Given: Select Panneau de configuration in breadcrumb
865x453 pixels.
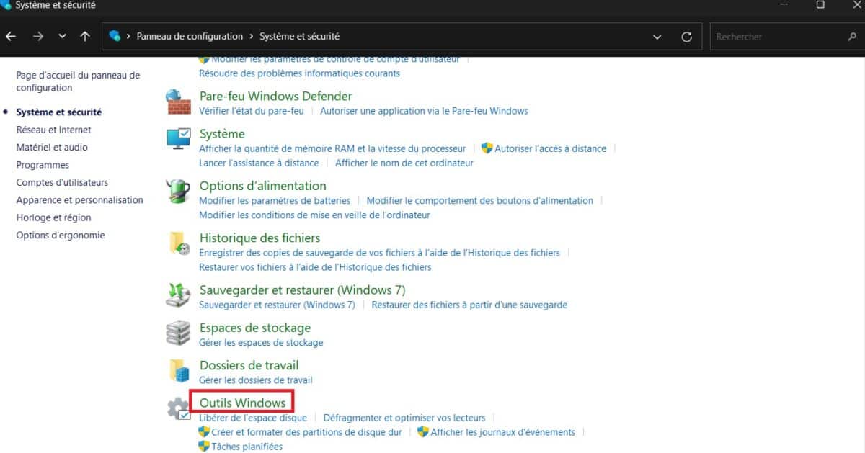Looking at the screenshot, I should 190,36.
